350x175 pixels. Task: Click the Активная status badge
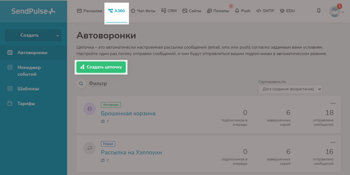click(111, 105)
